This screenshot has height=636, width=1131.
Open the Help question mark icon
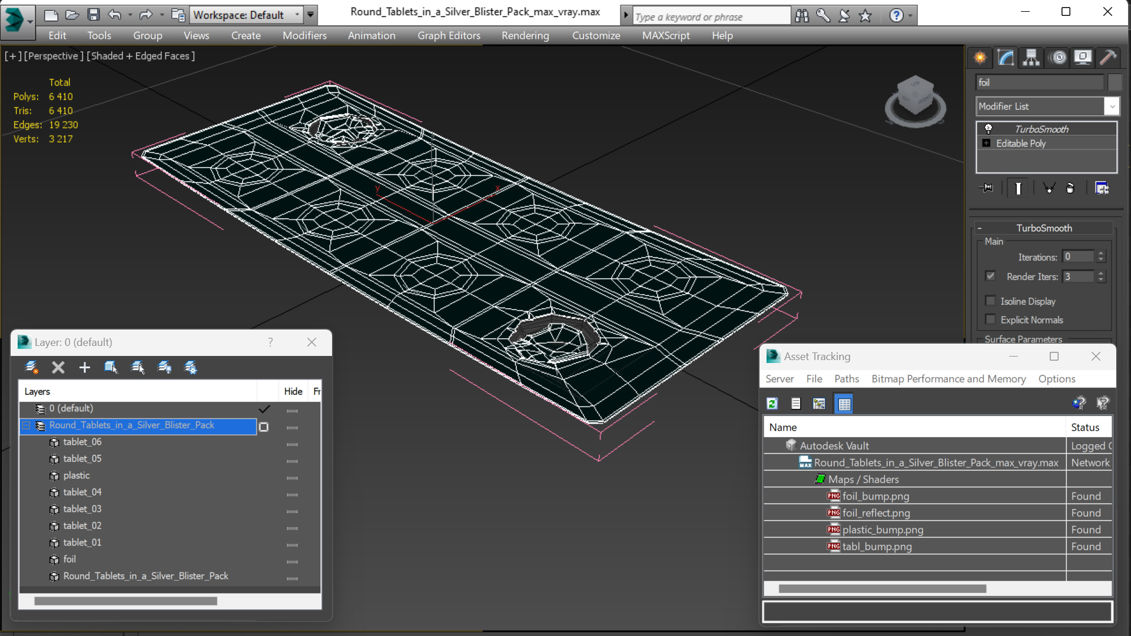tap(896, 16)
